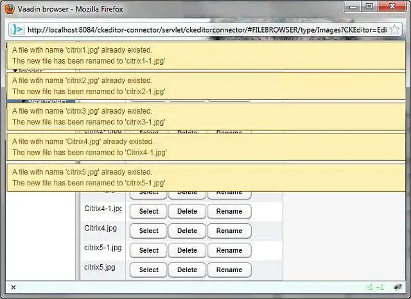Delete the Citrix4-1.jpg file
The image size is (411, 299).
[187, 211]
